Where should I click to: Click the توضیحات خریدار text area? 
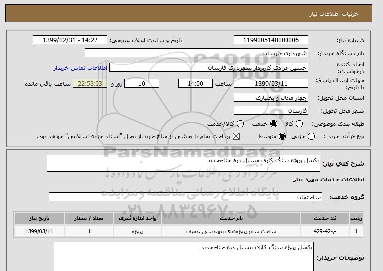coord(184,257)
